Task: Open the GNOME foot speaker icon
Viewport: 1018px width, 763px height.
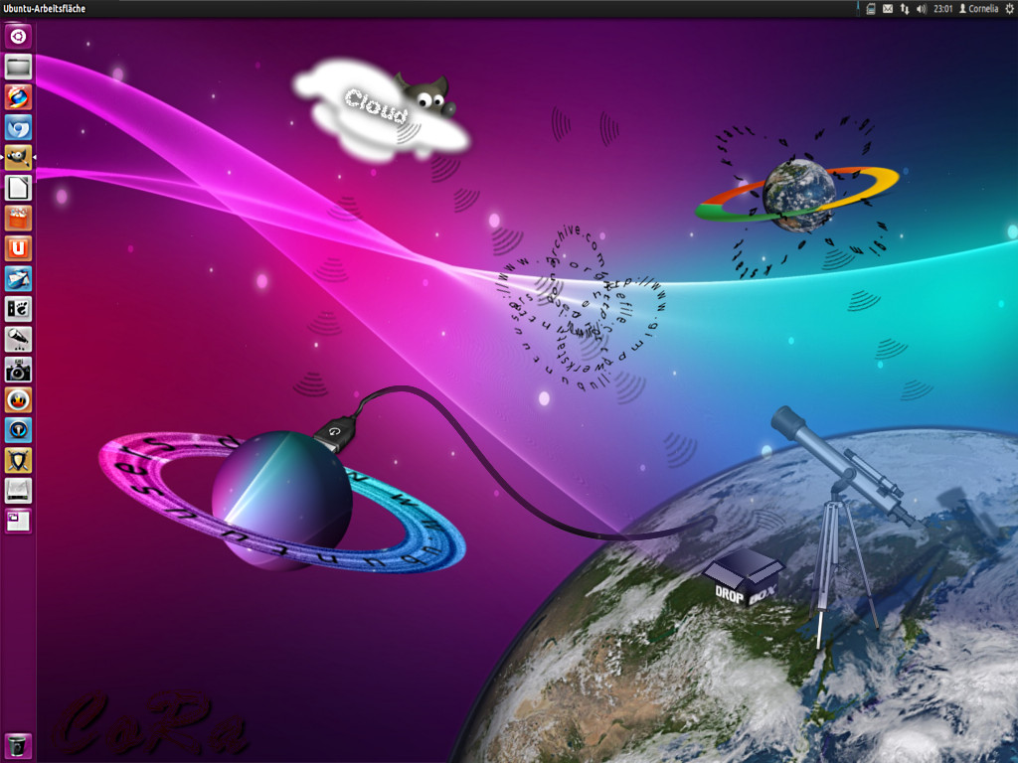Action: click(x=18, y=309)
